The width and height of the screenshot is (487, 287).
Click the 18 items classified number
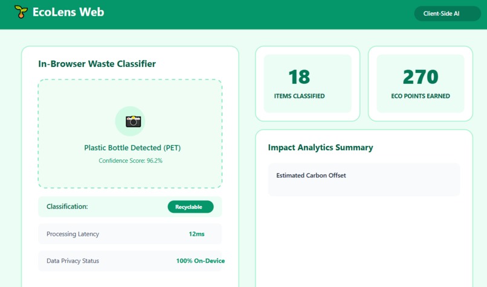click(x=299, y=77)
